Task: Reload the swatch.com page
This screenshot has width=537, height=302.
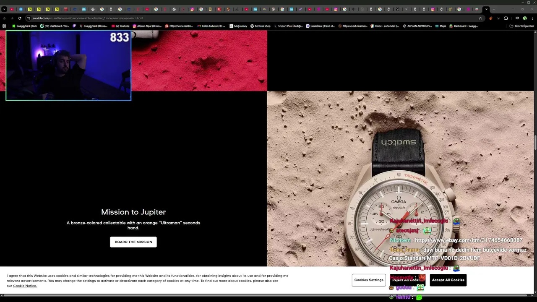Action: [x=19, y=18]
